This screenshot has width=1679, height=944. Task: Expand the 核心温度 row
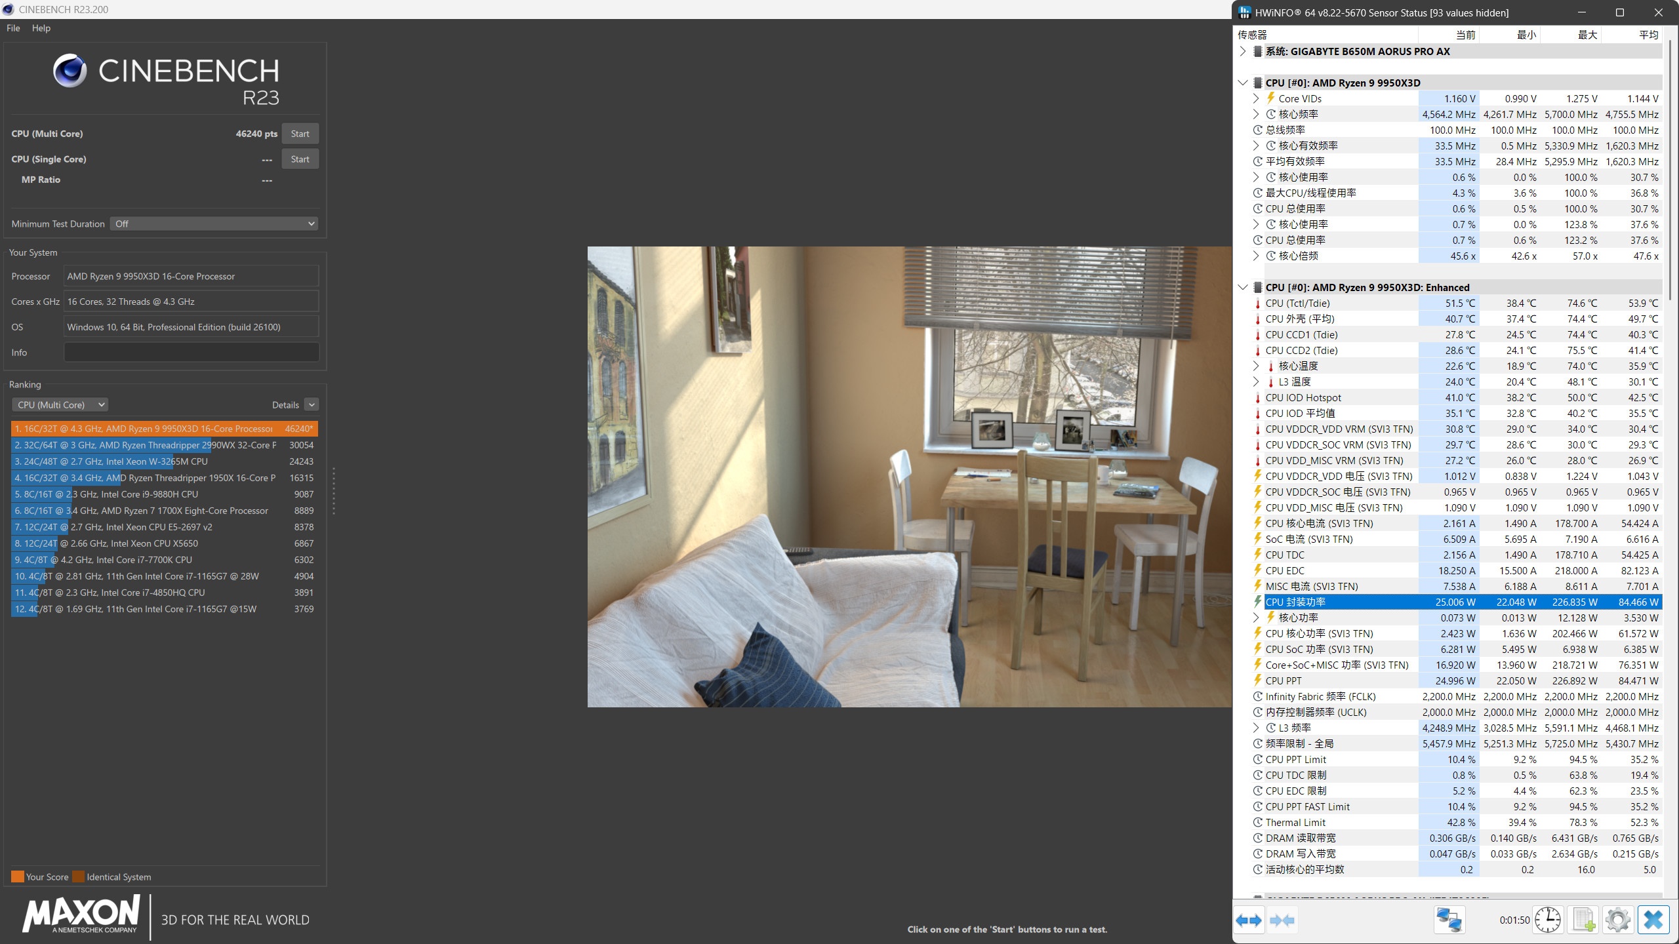(x=1255, y=366)
